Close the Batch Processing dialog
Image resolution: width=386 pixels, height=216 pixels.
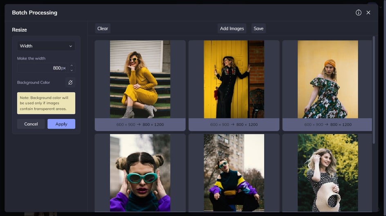coord(368,13)
